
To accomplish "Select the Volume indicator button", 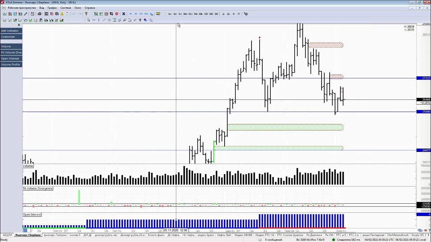I will coord(11,46).
